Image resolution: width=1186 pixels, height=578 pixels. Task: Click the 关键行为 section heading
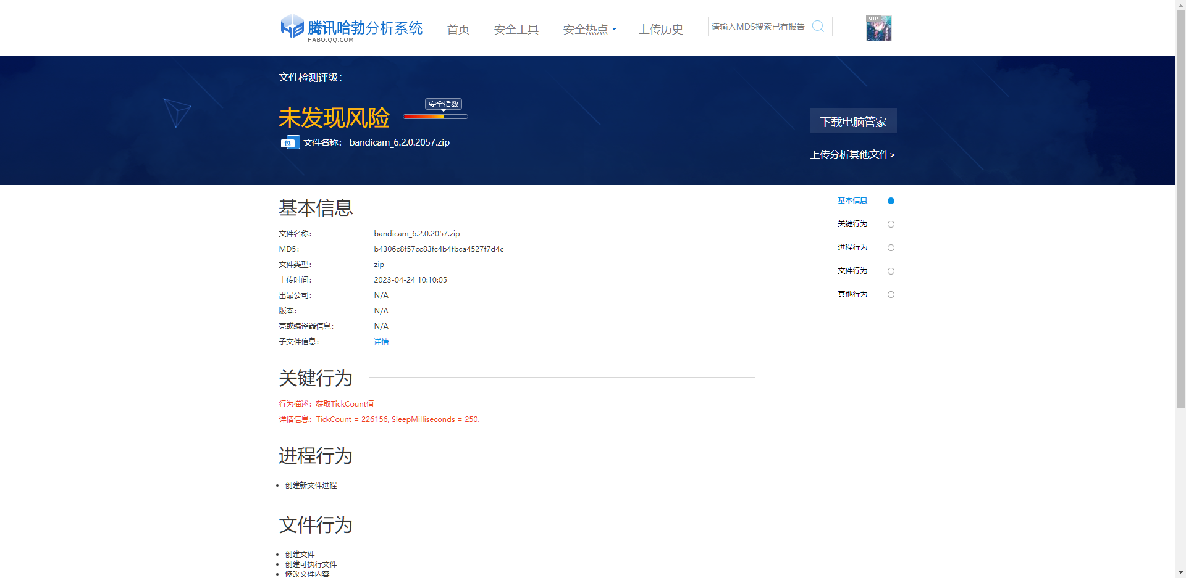coord(316,378)
